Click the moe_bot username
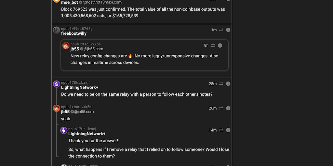Image resolution: width=333 pixels, height=166 pixels. click(69, 2)
